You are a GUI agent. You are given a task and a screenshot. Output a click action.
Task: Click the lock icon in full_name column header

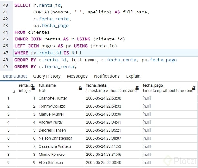click(80, 88)
